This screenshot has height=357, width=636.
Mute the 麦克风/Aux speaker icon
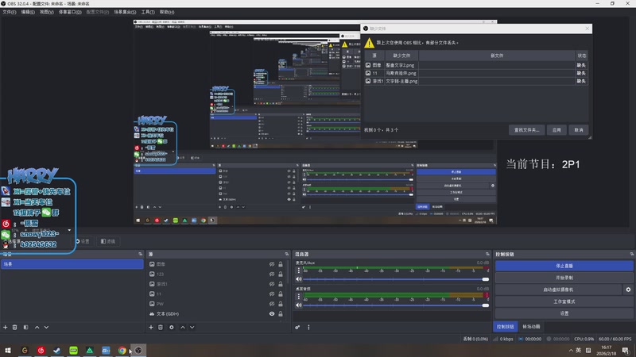click(x=299, y=279)
